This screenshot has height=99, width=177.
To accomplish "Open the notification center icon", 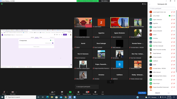I will coord(174,97).
